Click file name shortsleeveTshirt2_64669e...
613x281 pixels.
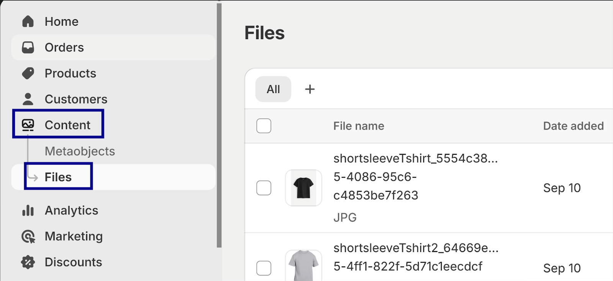(x=416, y=257)
